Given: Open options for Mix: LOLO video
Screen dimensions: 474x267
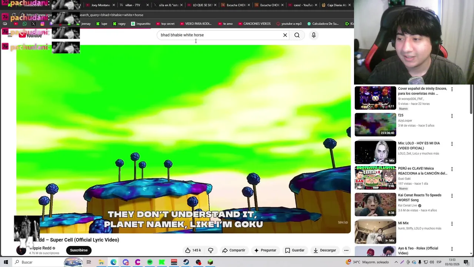Looking at the screenshot, I should click(452, 144).
